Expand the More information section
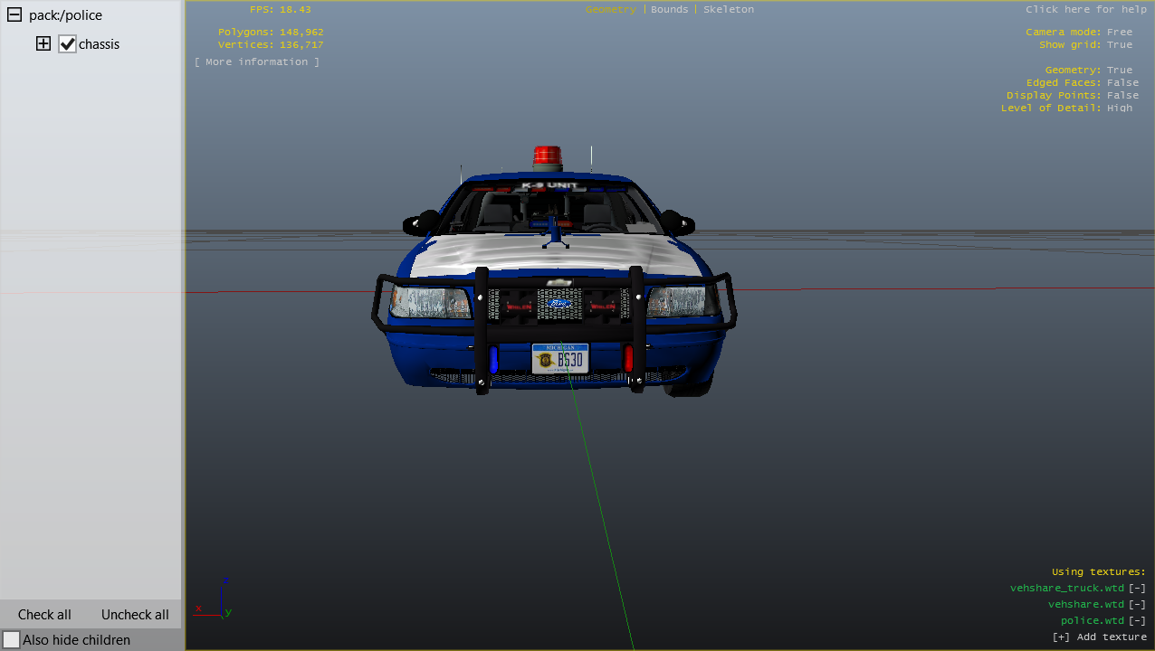 click(256, 61)
